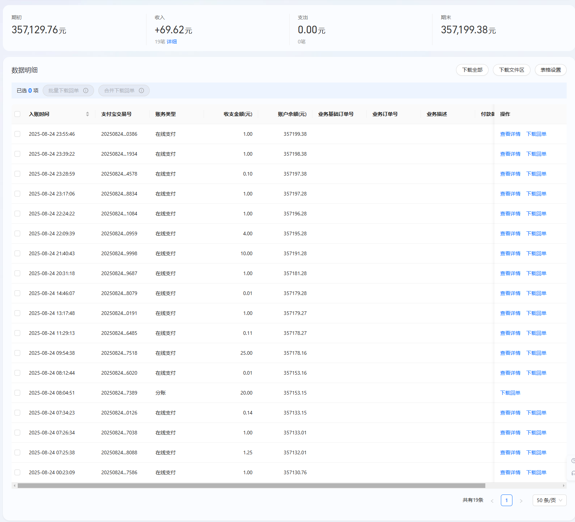Click the info icon beside 合并下载回单

tap(141, 90)
